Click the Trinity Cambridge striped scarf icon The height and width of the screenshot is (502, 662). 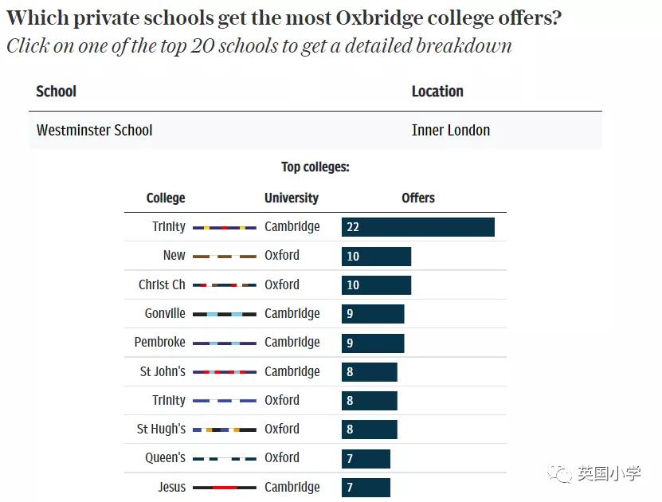pos(225,227)
